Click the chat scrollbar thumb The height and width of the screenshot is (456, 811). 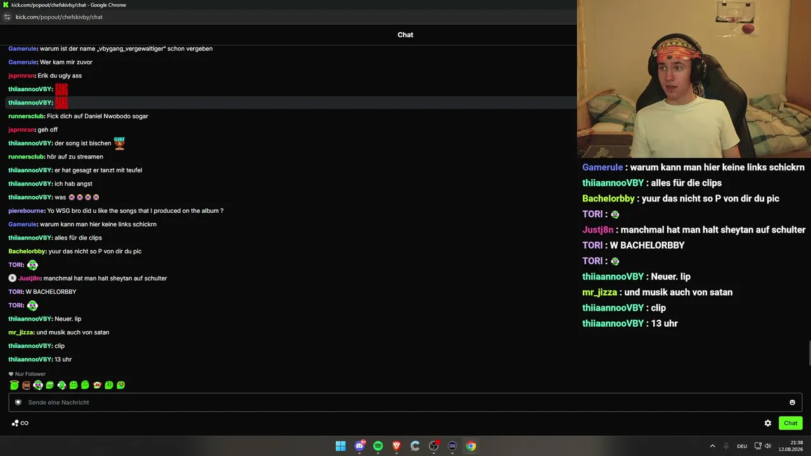coord(809,353)
